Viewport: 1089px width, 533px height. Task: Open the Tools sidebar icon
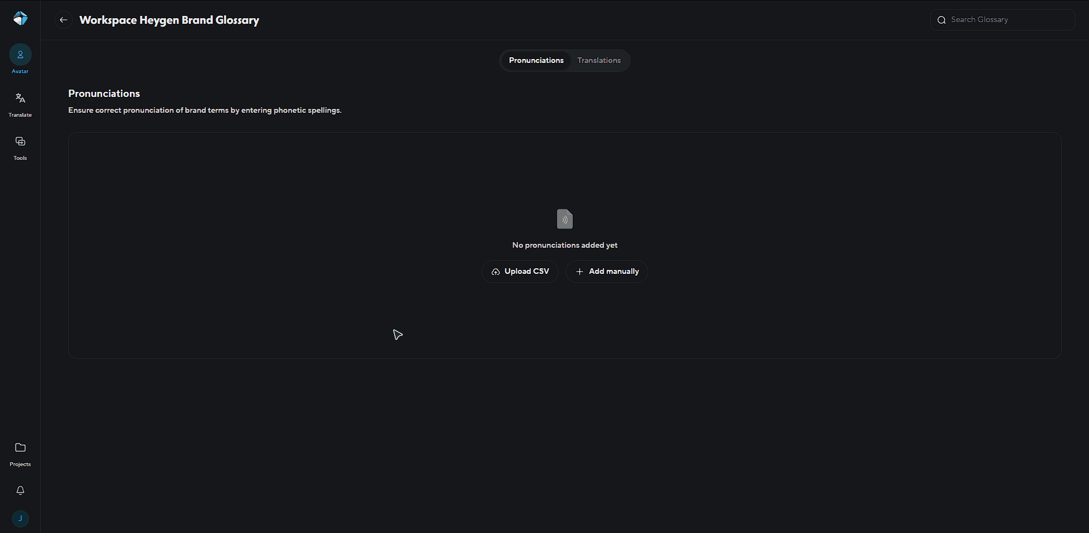tap(20, 142)
